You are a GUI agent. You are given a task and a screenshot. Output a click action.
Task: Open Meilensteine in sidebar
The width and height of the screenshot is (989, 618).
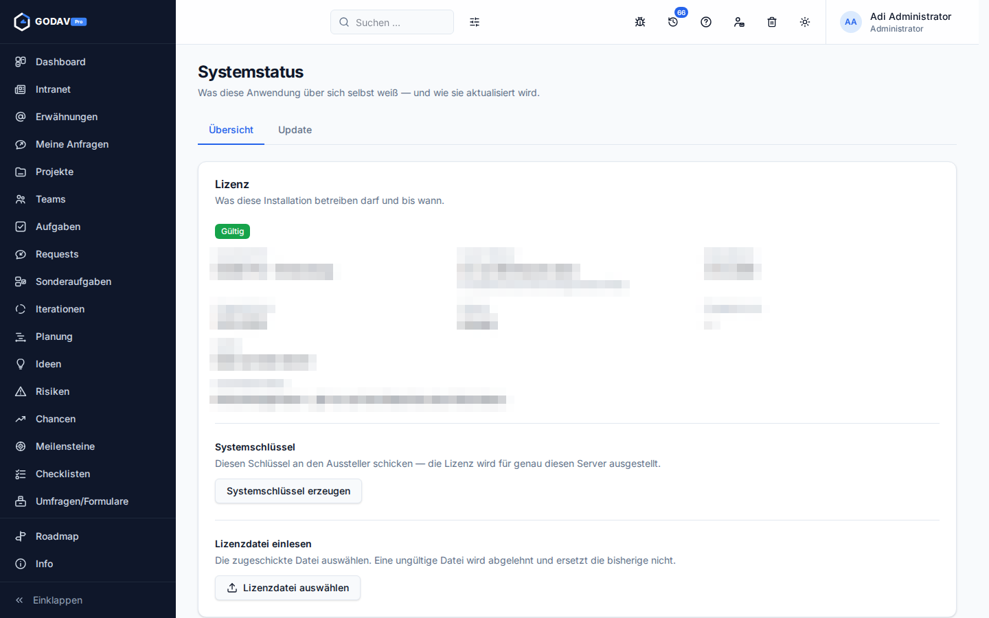point(88,446)
